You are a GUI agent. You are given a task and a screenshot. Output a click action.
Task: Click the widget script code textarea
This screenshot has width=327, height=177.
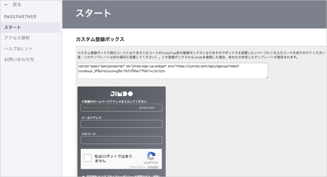click(x=172, y=71)
